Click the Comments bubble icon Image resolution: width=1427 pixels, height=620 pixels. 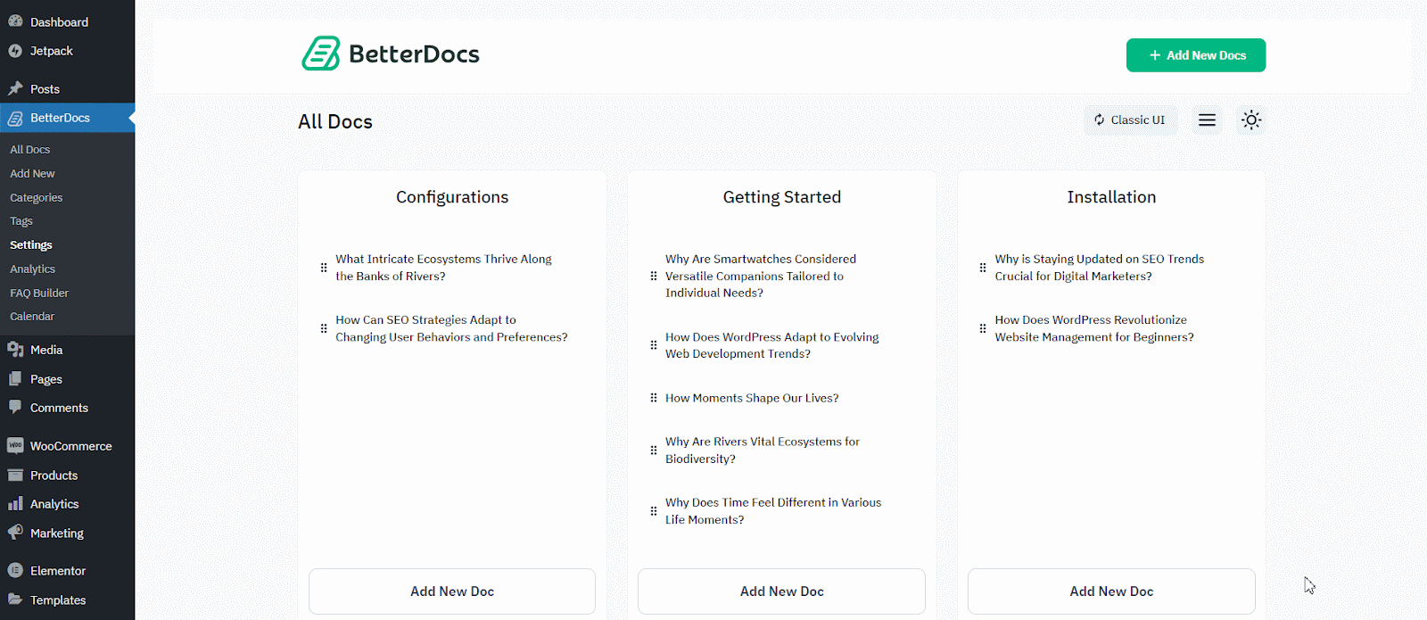tap(15, 408)
